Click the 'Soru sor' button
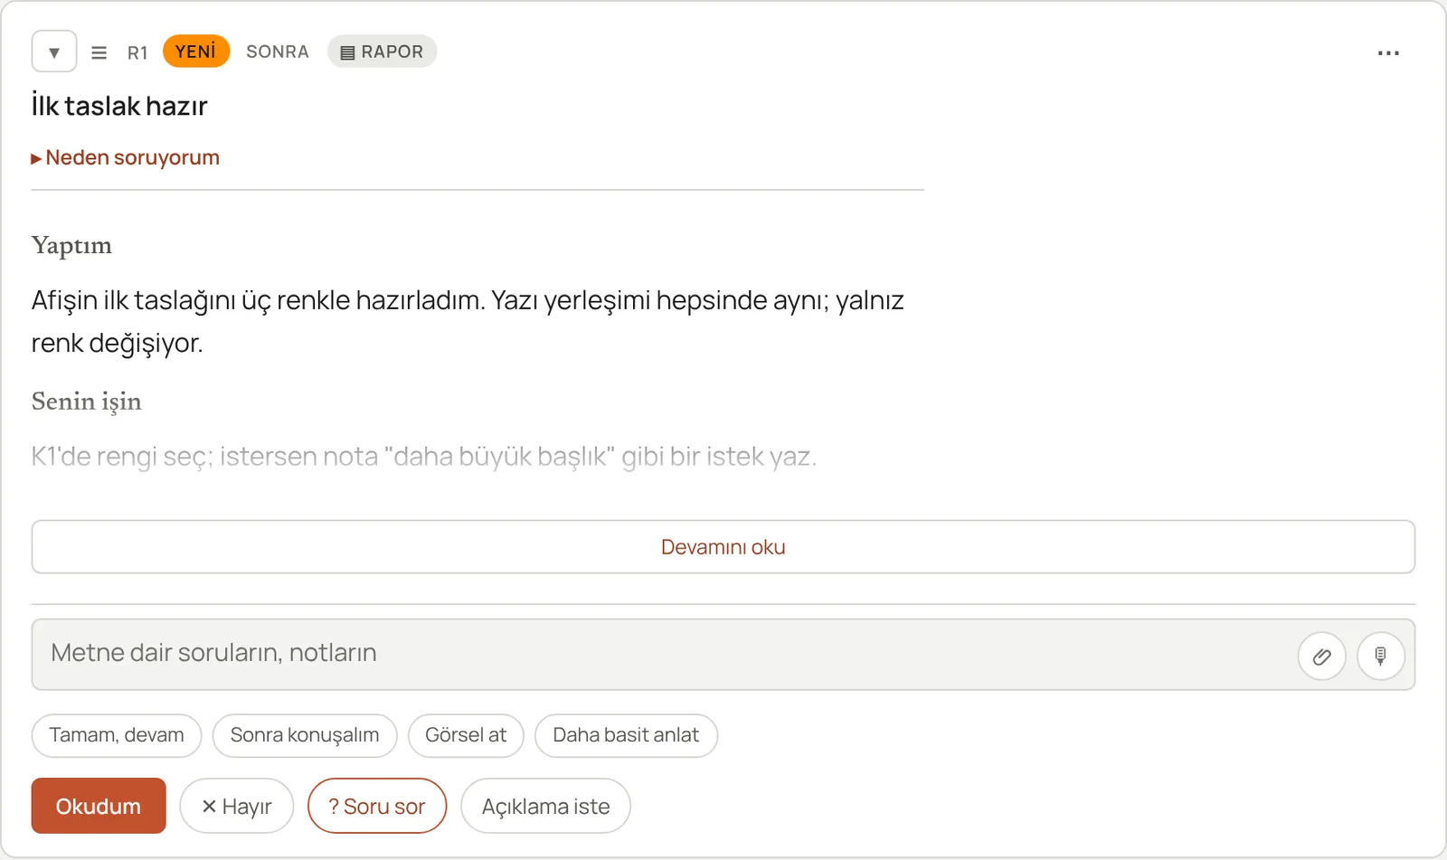 (377, 806)
